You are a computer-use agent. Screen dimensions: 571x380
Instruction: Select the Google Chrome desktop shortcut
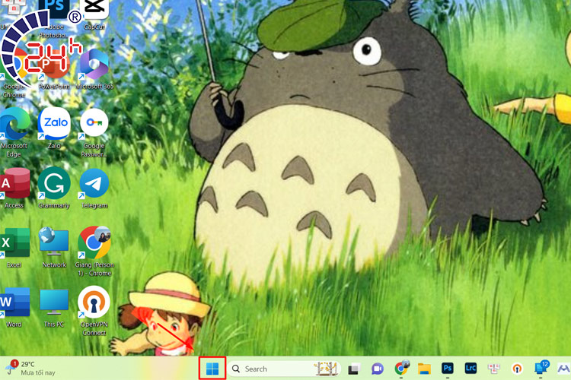tap(14, 73)
